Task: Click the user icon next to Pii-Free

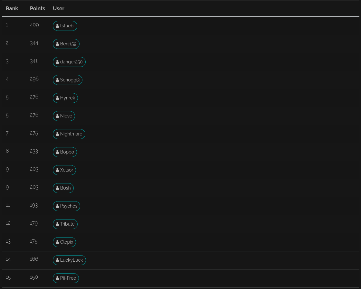Action: (57, 278)
